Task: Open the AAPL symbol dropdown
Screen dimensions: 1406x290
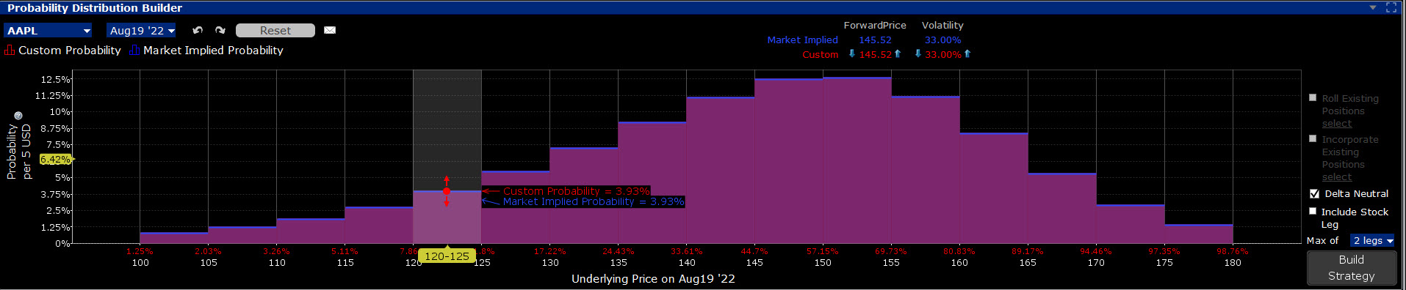Action: 48,31
